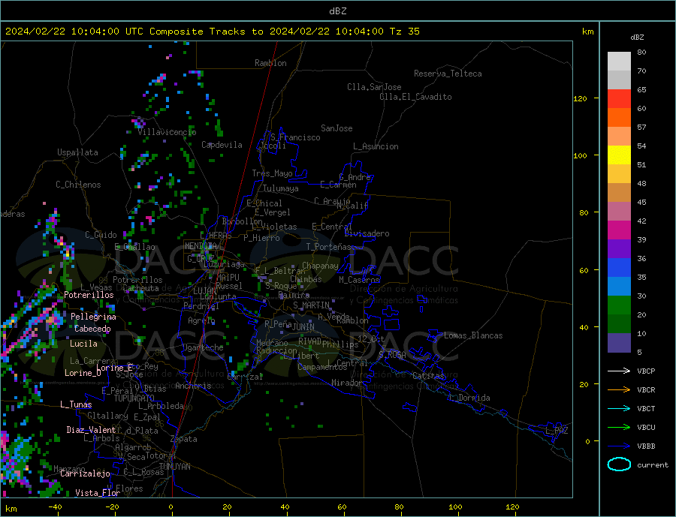The image size is (676, 517).
Task: Select the 60 dBZ orange legend color
Action: [x=619, y=118]
